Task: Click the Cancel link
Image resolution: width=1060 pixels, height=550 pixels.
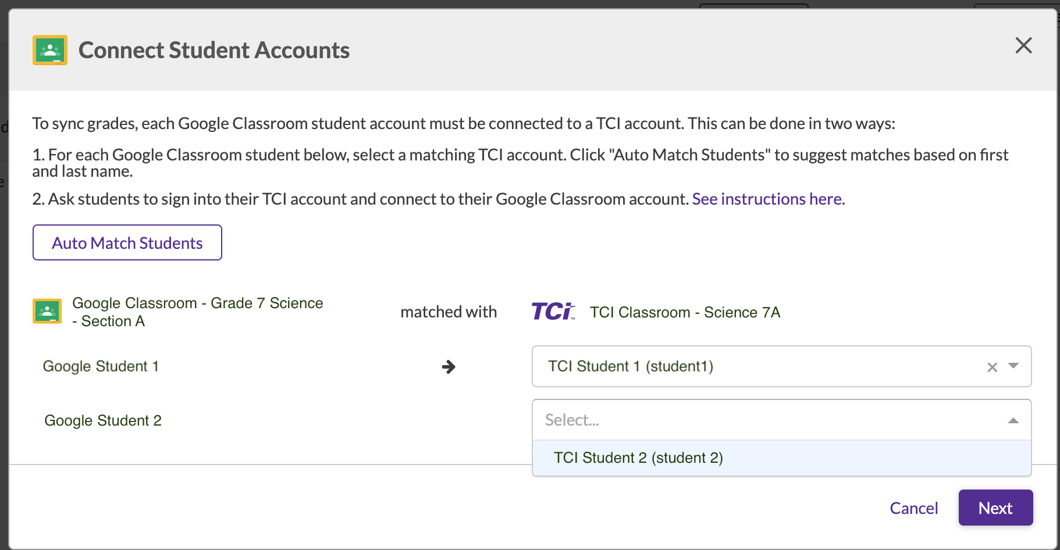Action: pos(914,508)
